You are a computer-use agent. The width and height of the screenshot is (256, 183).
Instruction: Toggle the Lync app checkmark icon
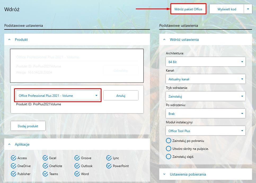(x=109, y=158)
